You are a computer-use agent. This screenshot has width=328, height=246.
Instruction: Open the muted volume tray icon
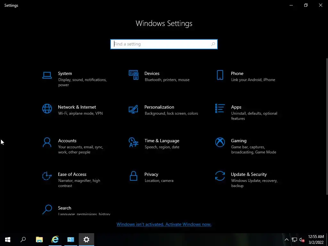[302, 240]
